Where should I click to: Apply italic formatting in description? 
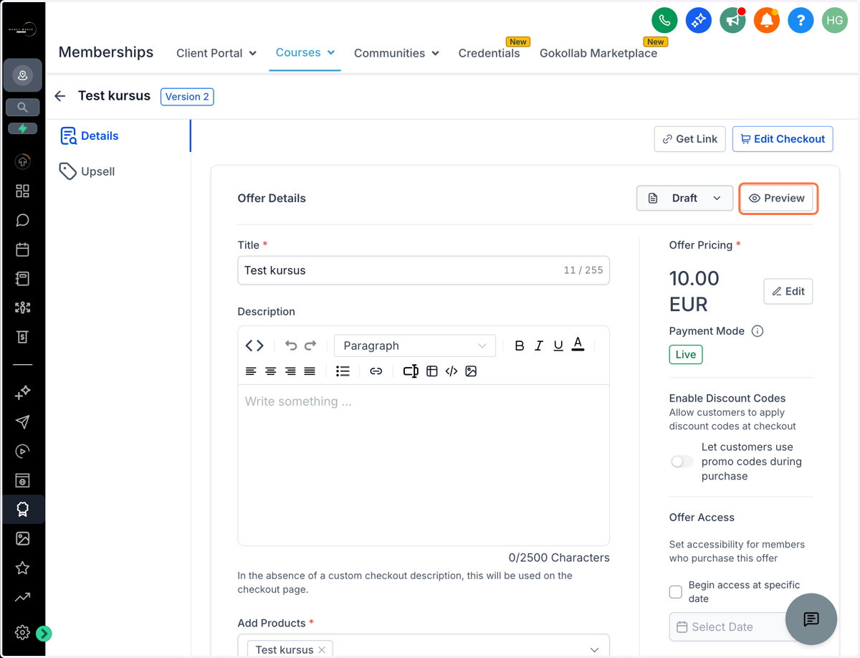[x=539, y=345]
